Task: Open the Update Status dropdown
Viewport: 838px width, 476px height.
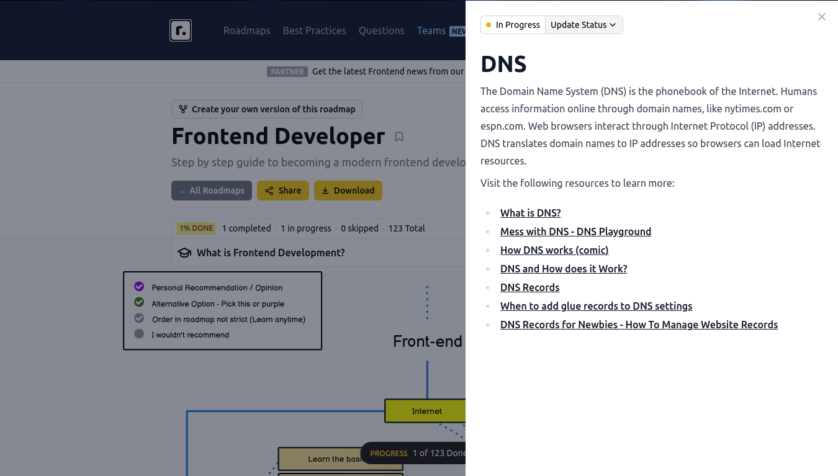Action: (x=583, y=25)
